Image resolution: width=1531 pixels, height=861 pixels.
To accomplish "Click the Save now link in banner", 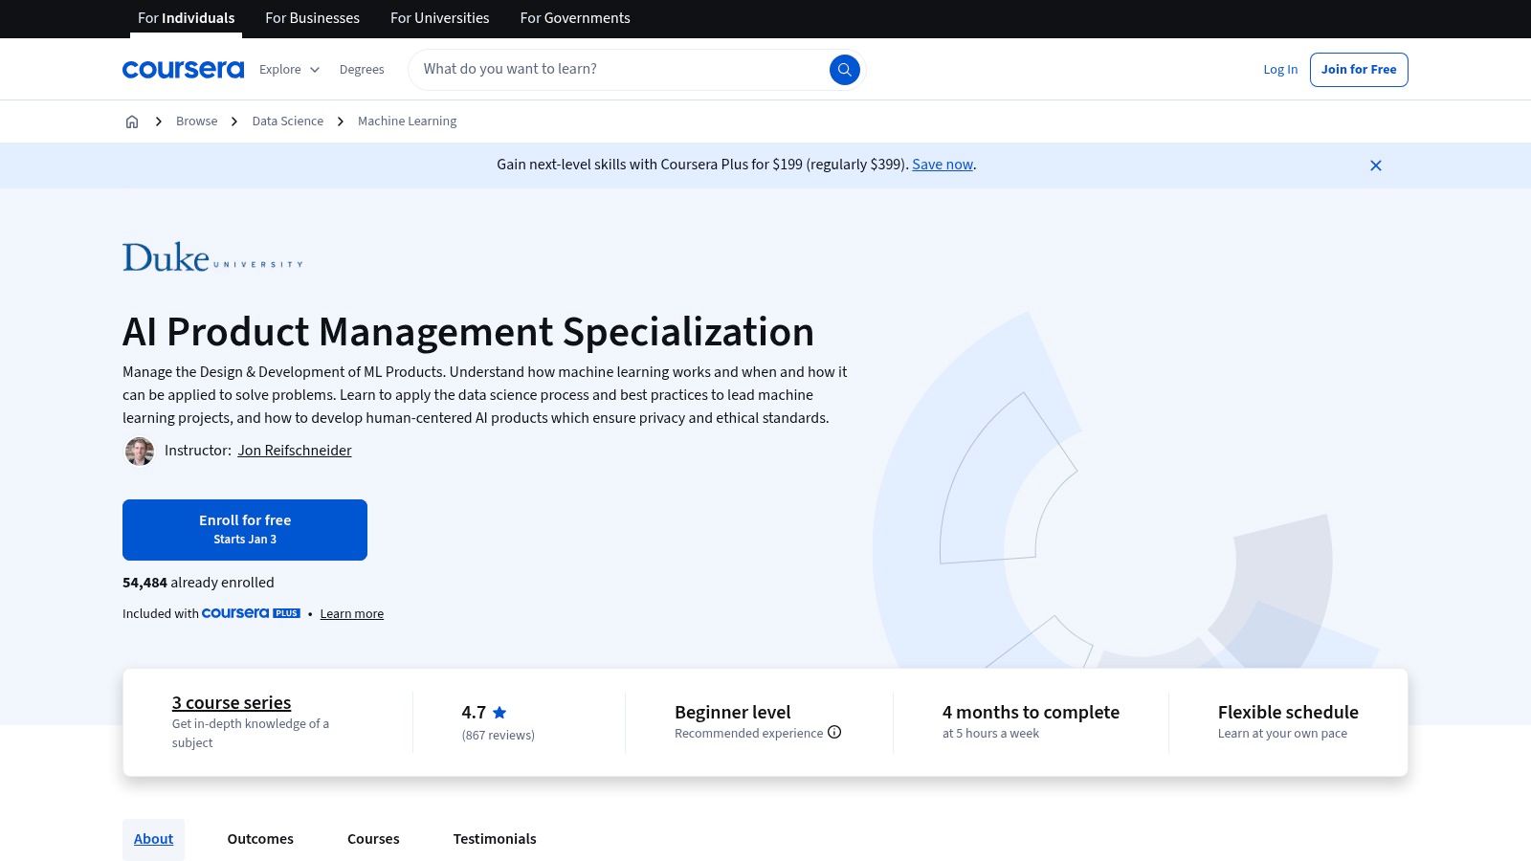I will (x=943, y=165).
